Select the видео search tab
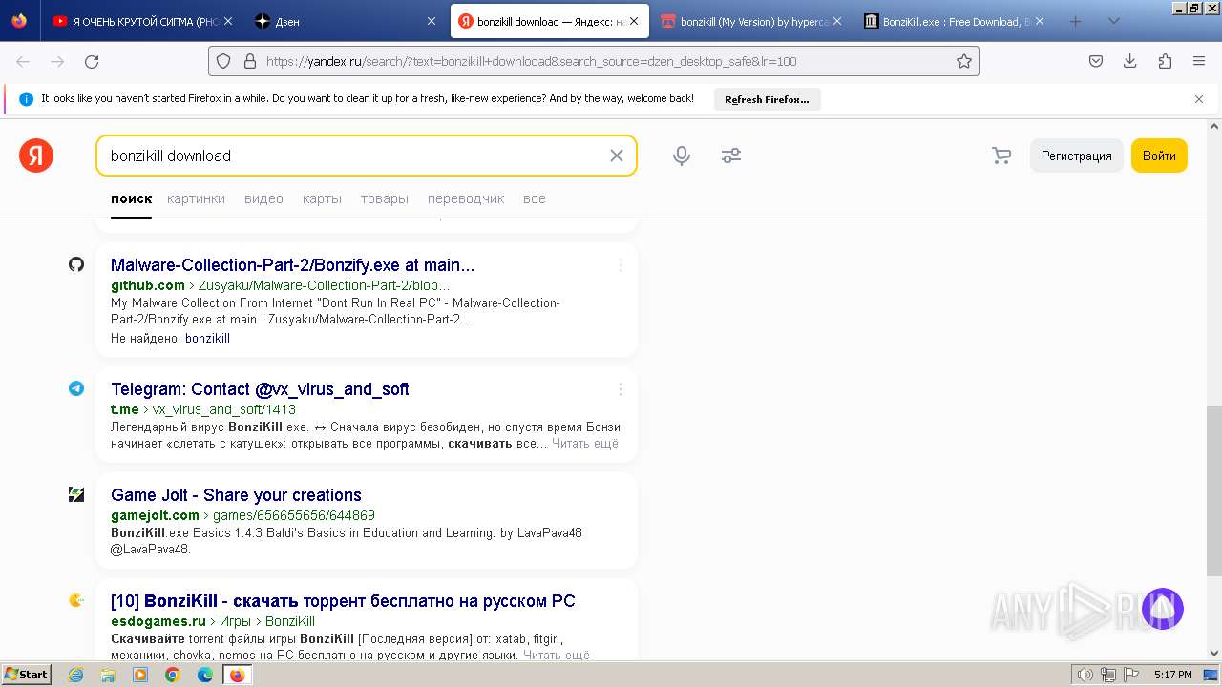The image size is (1222, 687). coord(263,198)
